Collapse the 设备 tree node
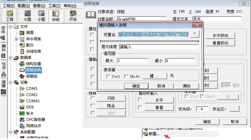The width and height of the screenshot is (251, 140). pos(10,83)
